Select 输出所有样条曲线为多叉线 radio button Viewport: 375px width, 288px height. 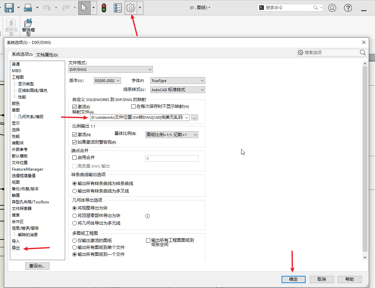point(74,191)
